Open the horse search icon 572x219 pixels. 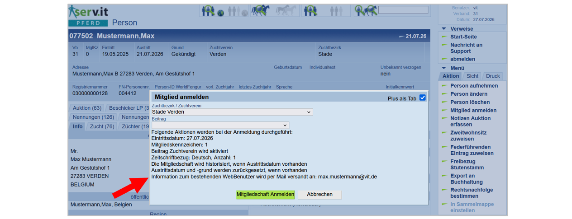[261, 10]
